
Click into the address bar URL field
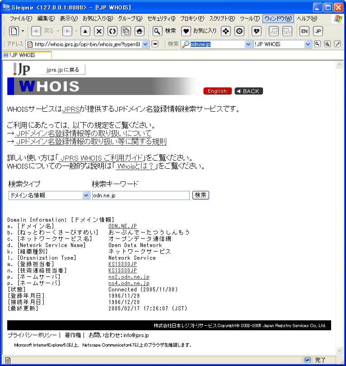click(x=87, y=44)
